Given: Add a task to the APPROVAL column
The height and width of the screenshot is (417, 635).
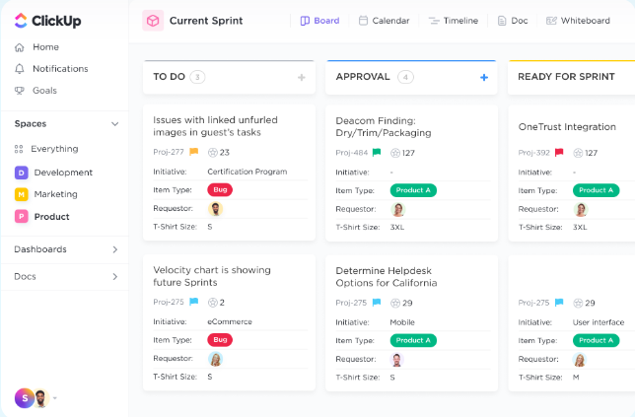Looking at the screenshot, I should (483, 77).
